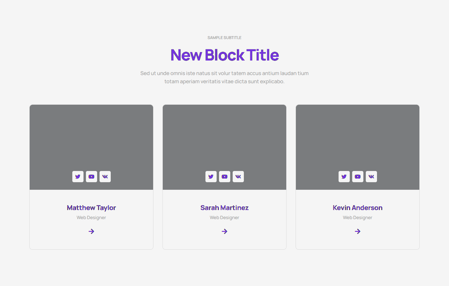The image size is (449, 286).
Task: Click YouTube icon on Sarah Martinez's card
Action: pos(224,176)
